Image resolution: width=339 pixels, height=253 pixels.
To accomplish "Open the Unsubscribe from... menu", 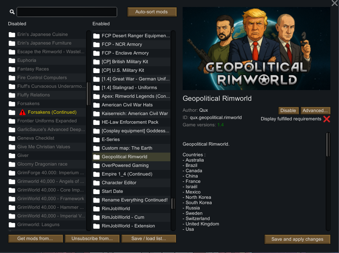I will [x=92, y=238].
